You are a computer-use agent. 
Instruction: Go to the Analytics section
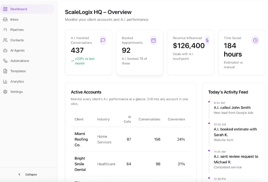[17, 81]
